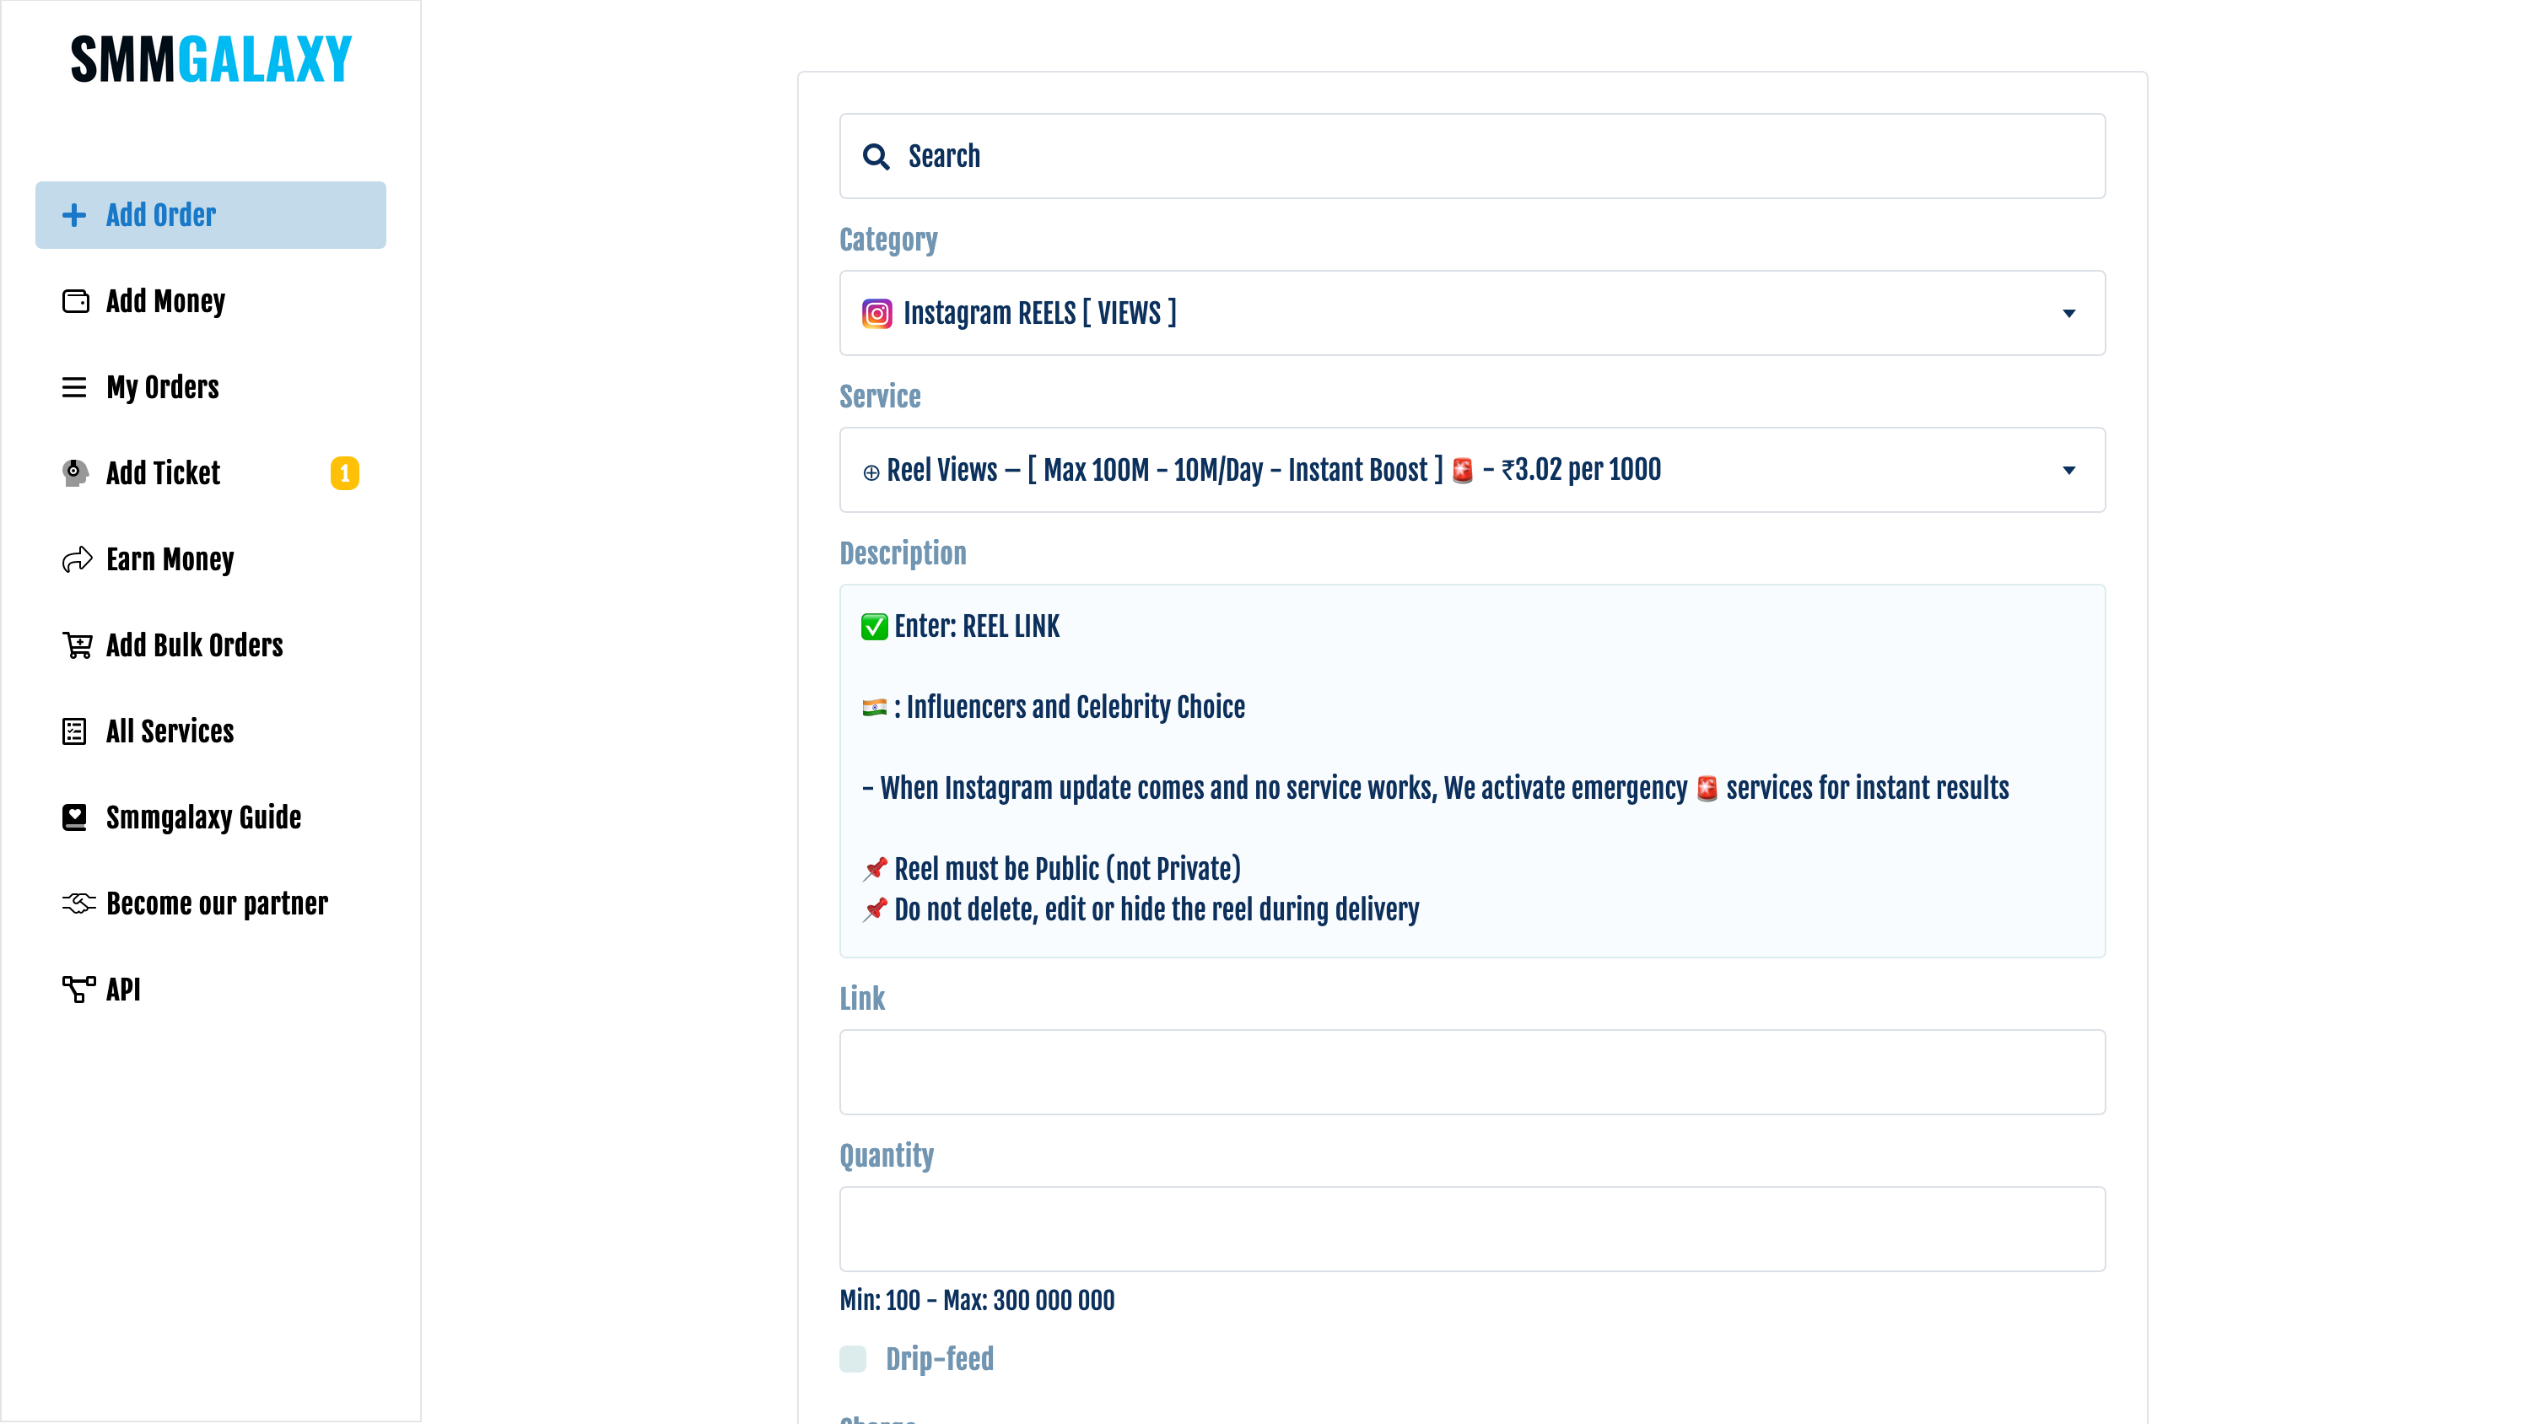Click the Service dropdown arrow
Image resolution: width=2524 pixels, height=1424 pixels.
tap(2068, 471)
